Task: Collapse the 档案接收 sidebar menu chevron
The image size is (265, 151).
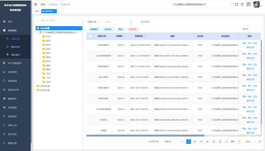Action: tap(26, 30)
